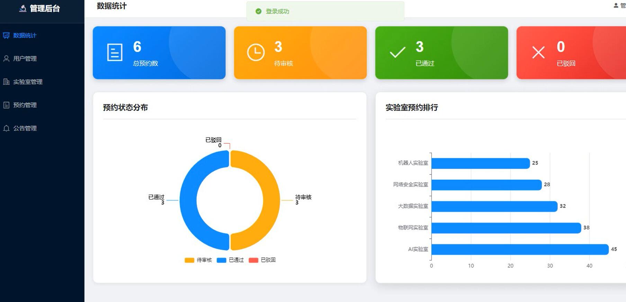Image resolution: width=626 pixels, height=302 pixels.
Task: Click the blue 已通过 donut segment
Action: 188,200
